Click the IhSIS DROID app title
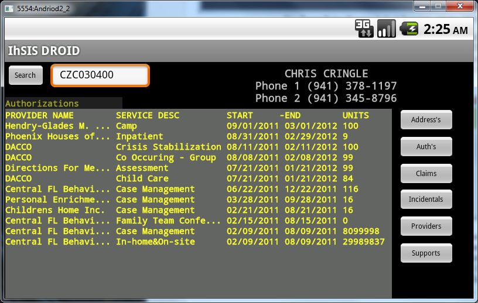The image size is (478, 303). 44,51
